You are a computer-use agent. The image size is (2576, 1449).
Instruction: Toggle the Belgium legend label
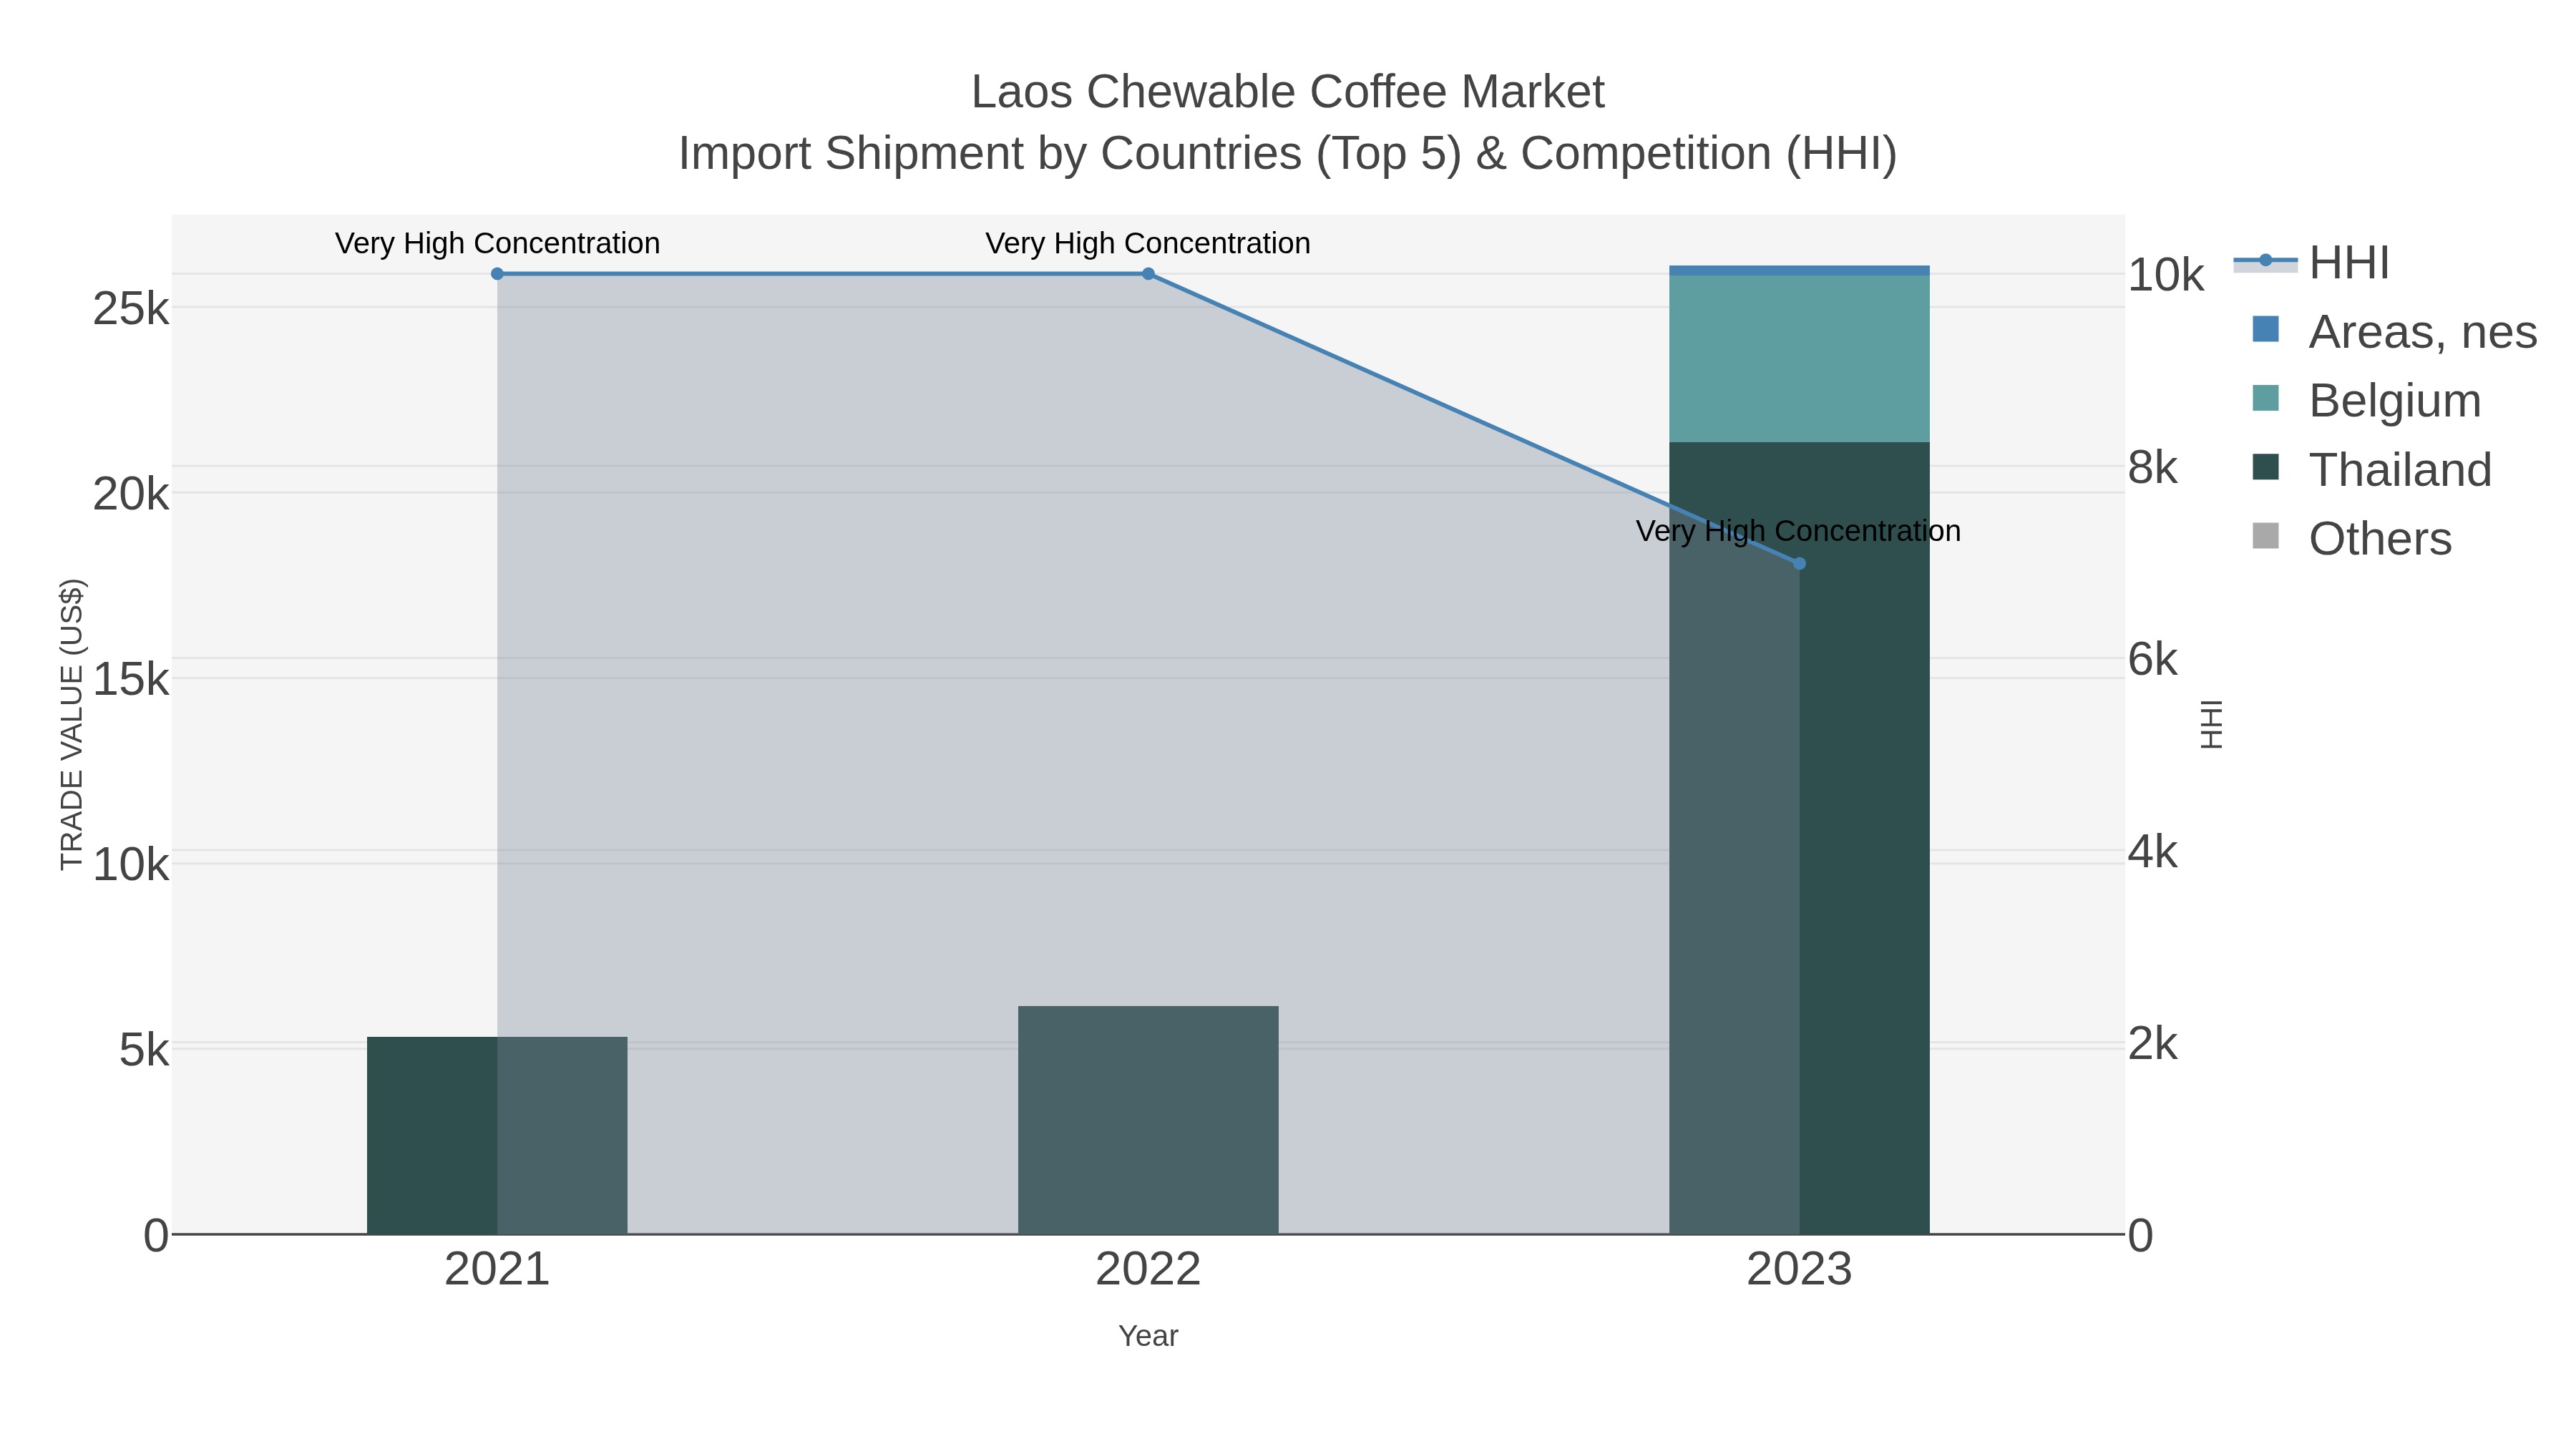[2395, 401]
